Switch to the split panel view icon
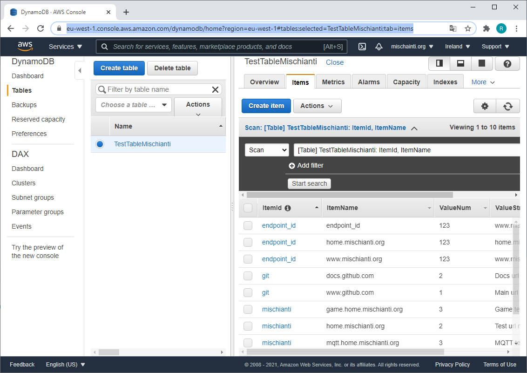This screenshot has width=527, height=373. click(439, 63)
